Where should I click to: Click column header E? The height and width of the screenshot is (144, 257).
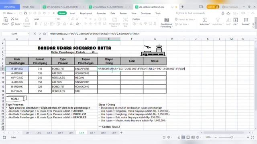tap(109, 39)
